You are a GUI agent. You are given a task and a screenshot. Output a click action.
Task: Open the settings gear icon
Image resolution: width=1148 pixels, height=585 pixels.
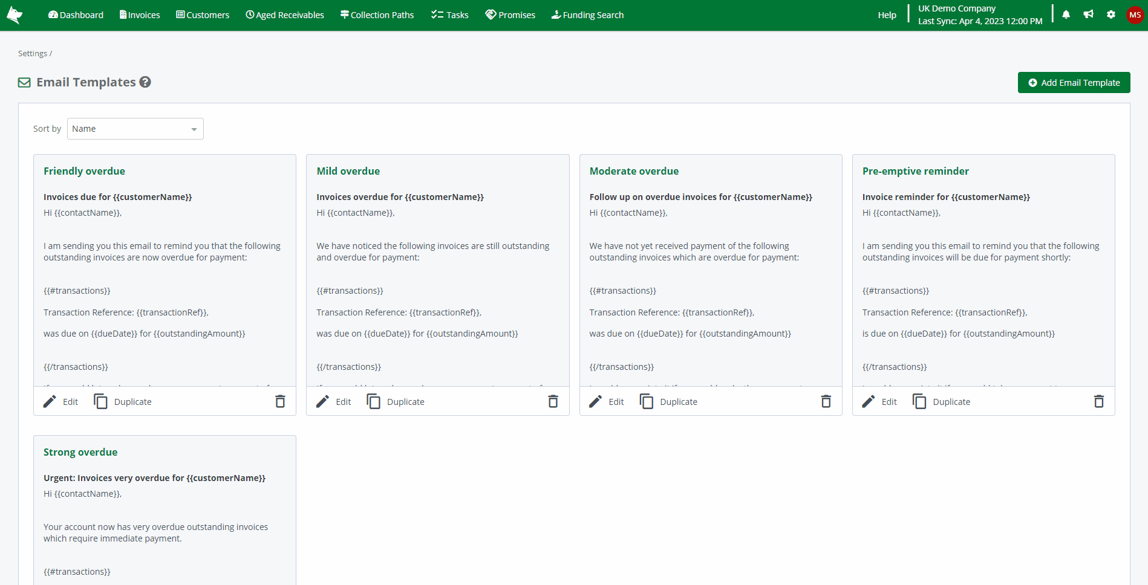(x=1111, y=15)
